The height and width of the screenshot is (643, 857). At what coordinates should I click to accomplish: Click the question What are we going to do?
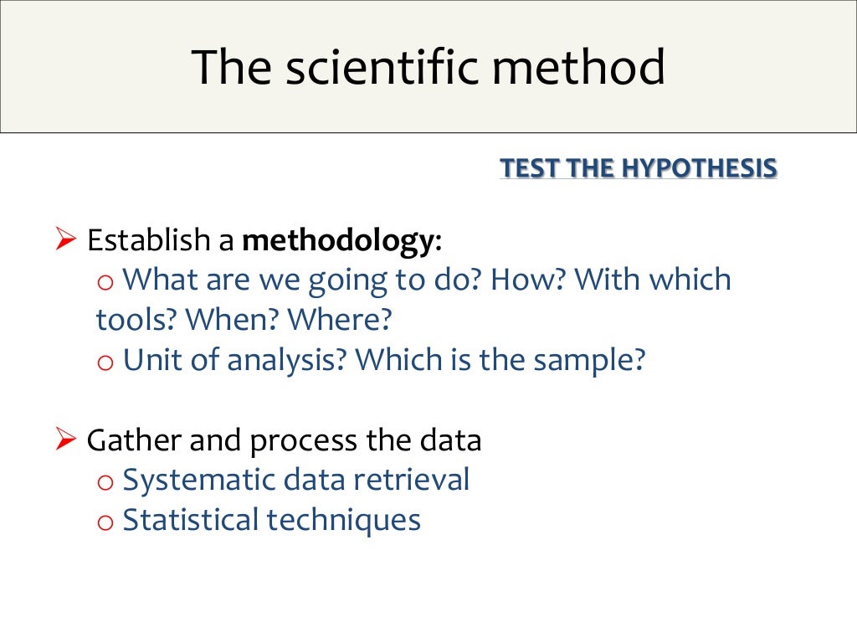[x=302, y=280]
